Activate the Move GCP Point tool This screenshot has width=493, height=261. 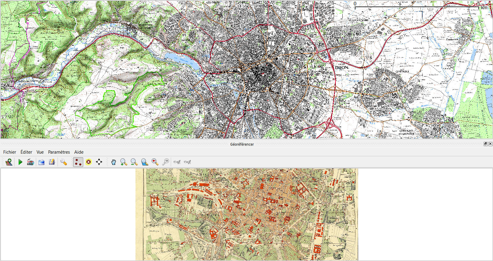(99, 162)
